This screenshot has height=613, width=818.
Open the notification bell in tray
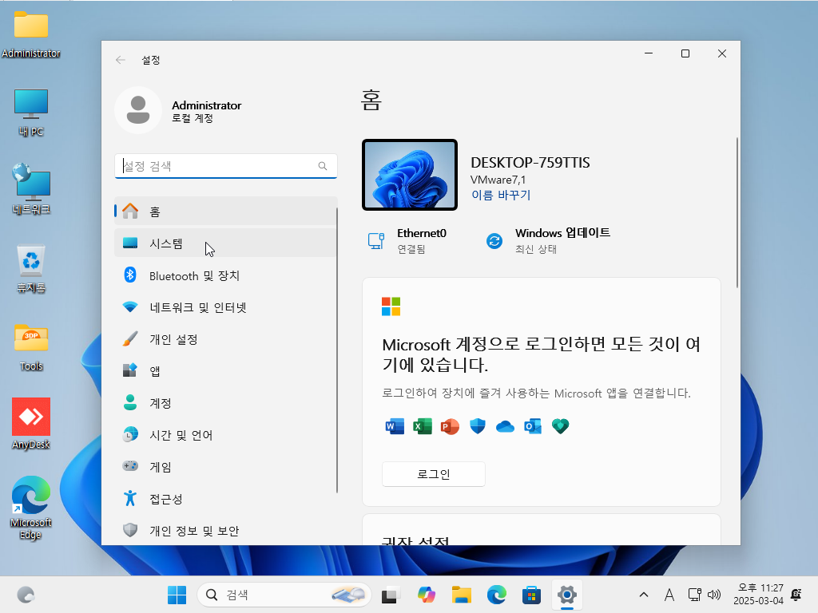coord(796,595)
